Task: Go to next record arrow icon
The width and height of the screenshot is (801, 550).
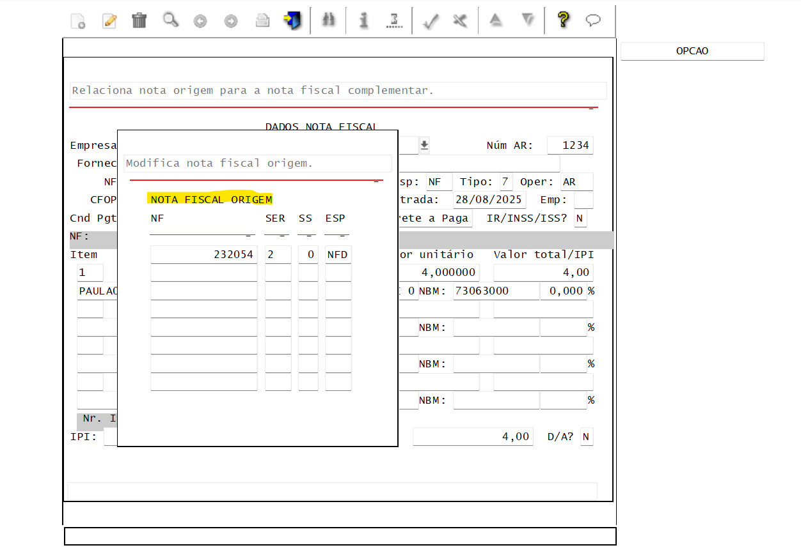Action: (230, 20)
